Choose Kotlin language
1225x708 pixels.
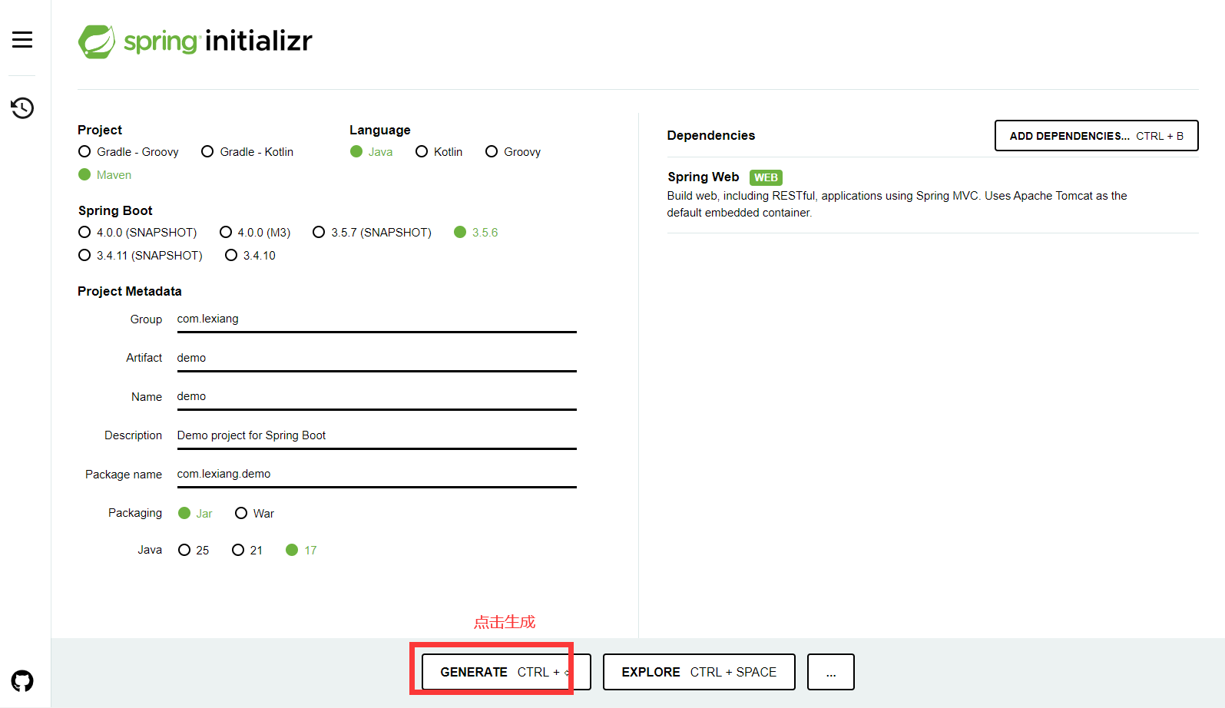439,152
